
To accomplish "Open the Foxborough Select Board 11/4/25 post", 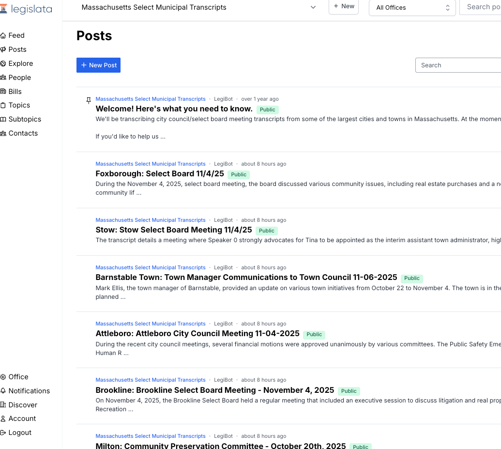I will [x=159, y=174].
